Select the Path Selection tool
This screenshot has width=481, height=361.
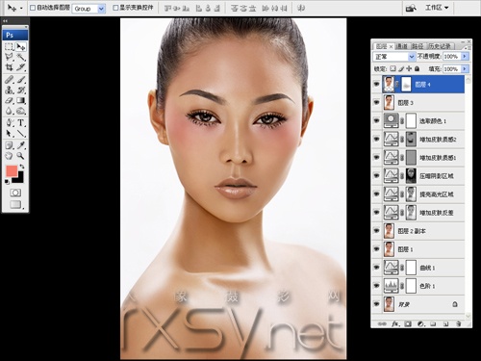click(x=10, y=133)
